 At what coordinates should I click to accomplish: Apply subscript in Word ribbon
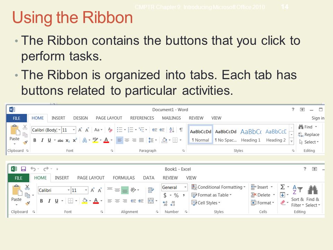coord(68,141)
